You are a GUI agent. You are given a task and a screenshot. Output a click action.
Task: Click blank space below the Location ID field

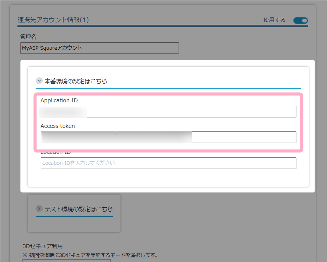pos(168,178)
